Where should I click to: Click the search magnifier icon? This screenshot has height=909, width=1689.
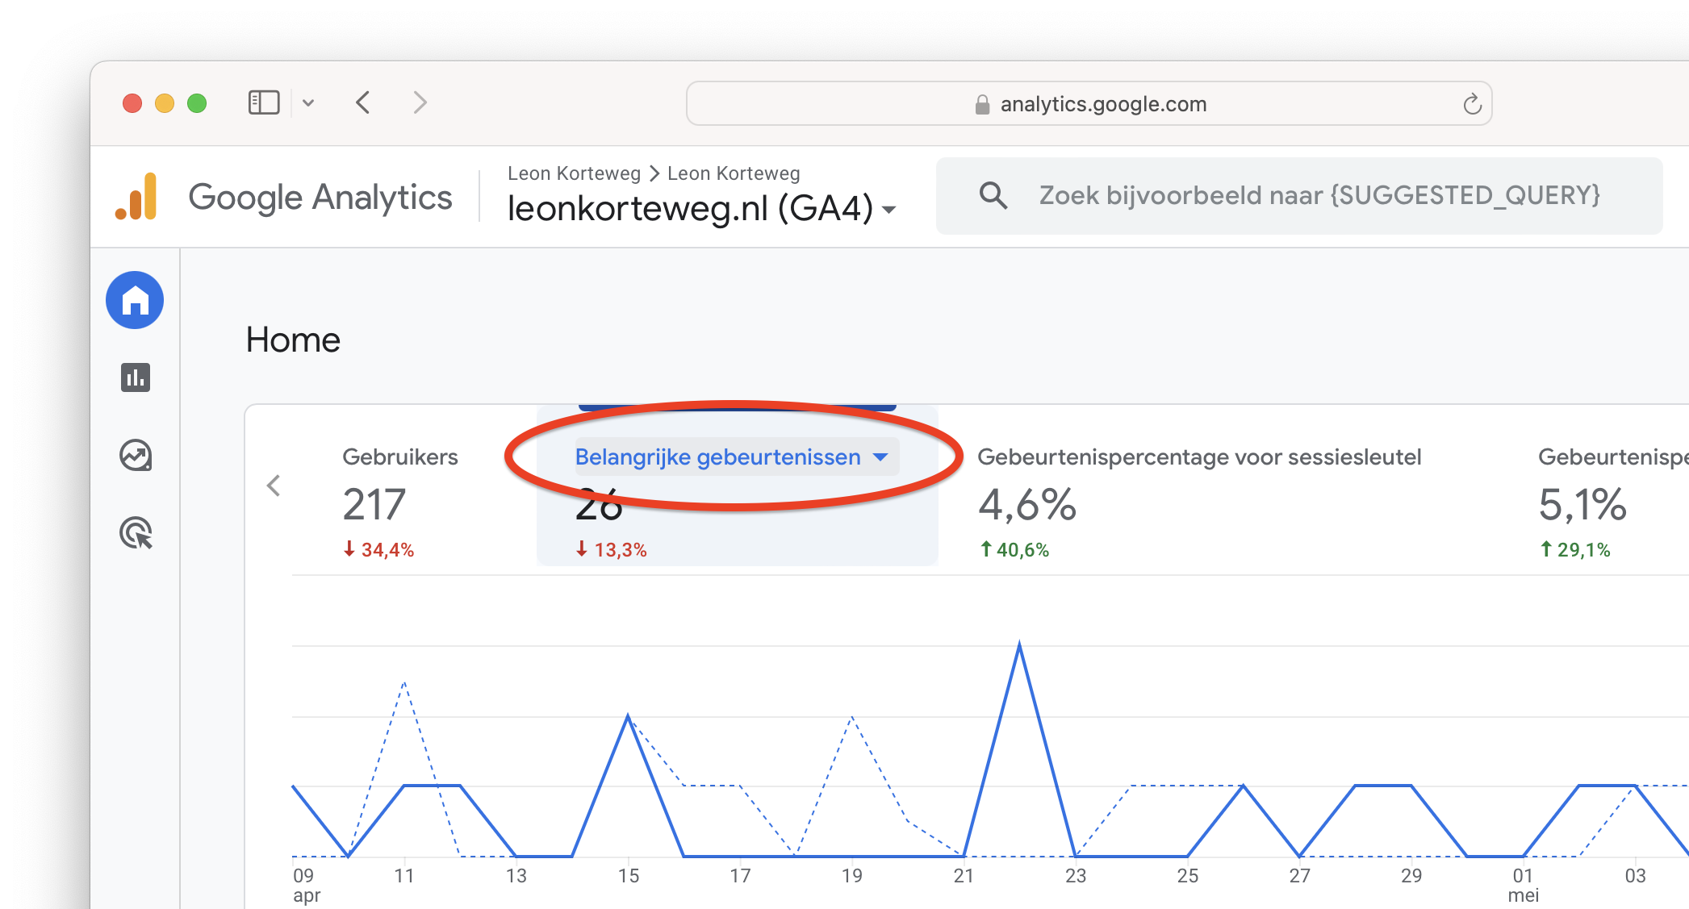click(x=993, y=195)
